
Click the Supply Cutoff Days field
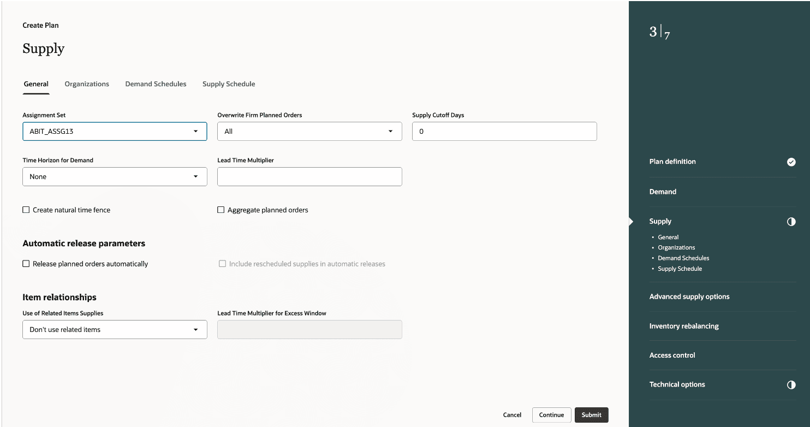coord(504,132)
